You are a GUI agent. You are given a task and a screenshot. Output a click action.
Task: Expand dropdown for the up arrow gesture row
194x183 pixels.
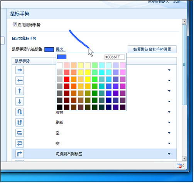pos(169,91)
